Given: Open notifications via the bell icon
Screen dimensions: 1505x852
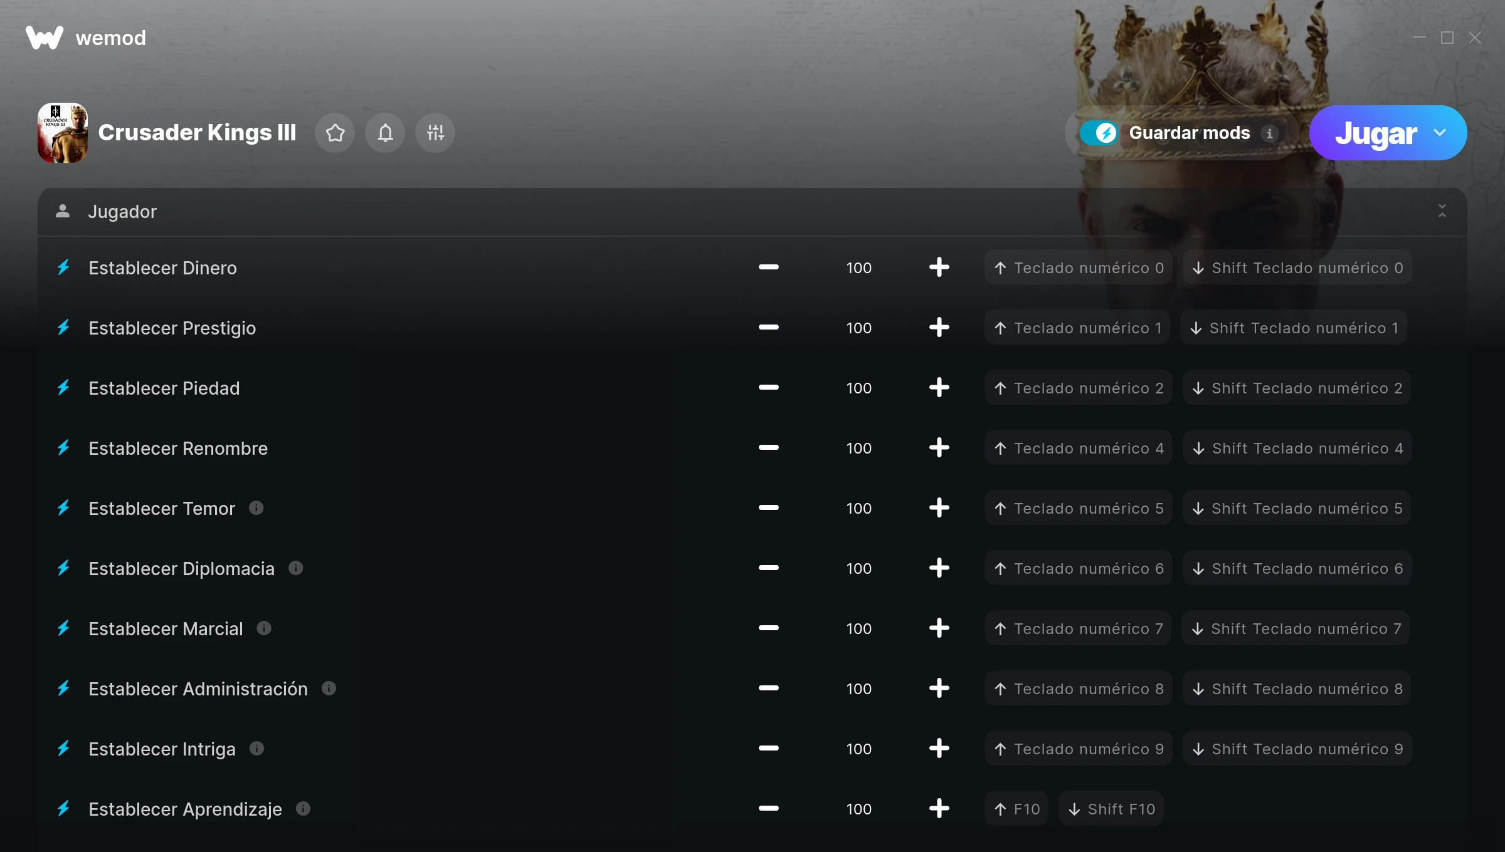Looking at the screenshot, I should click(385, 133).
